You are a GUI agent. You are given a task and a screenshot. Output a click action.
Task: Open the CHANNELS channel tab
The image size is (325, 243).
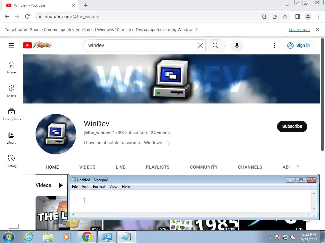(250, 167)
